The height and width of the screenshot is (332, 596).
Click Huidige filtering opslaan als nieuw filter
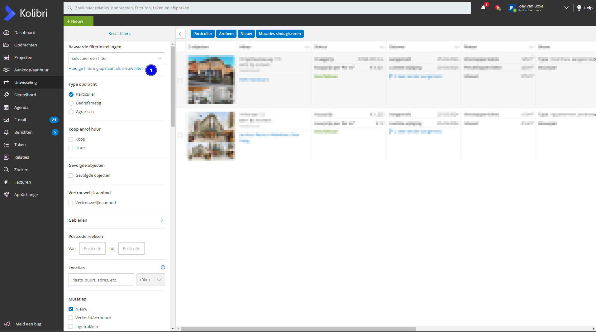pos(106,68)
